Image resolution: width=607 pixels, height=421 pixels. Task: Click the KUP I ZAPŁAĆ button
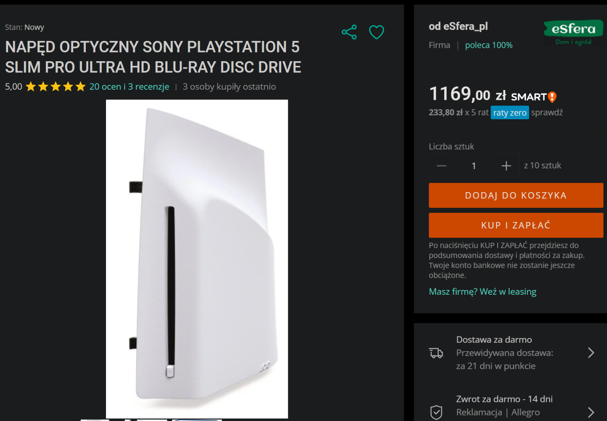point(516,225)
